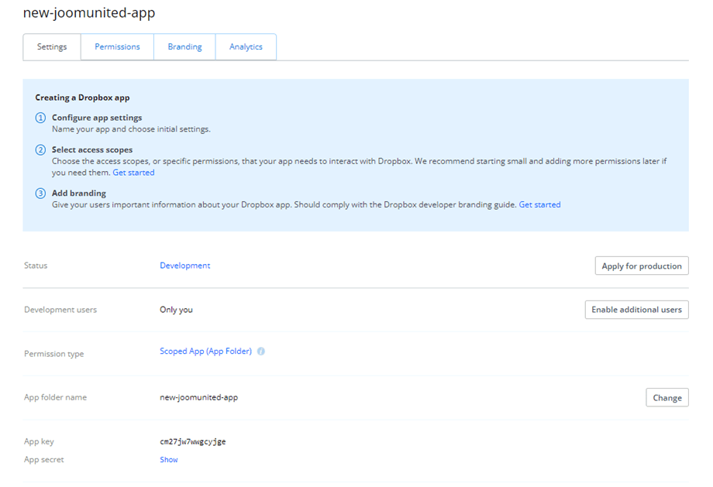
Task: Click Change button for App folder name
Action: pyautogui.click(x=666, y=398)
